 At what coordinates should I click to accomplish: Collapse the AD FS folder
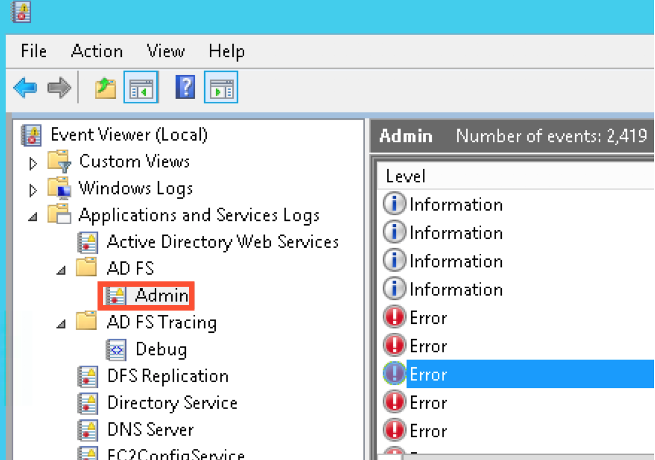pyautogui.click(x=62, y=271)
